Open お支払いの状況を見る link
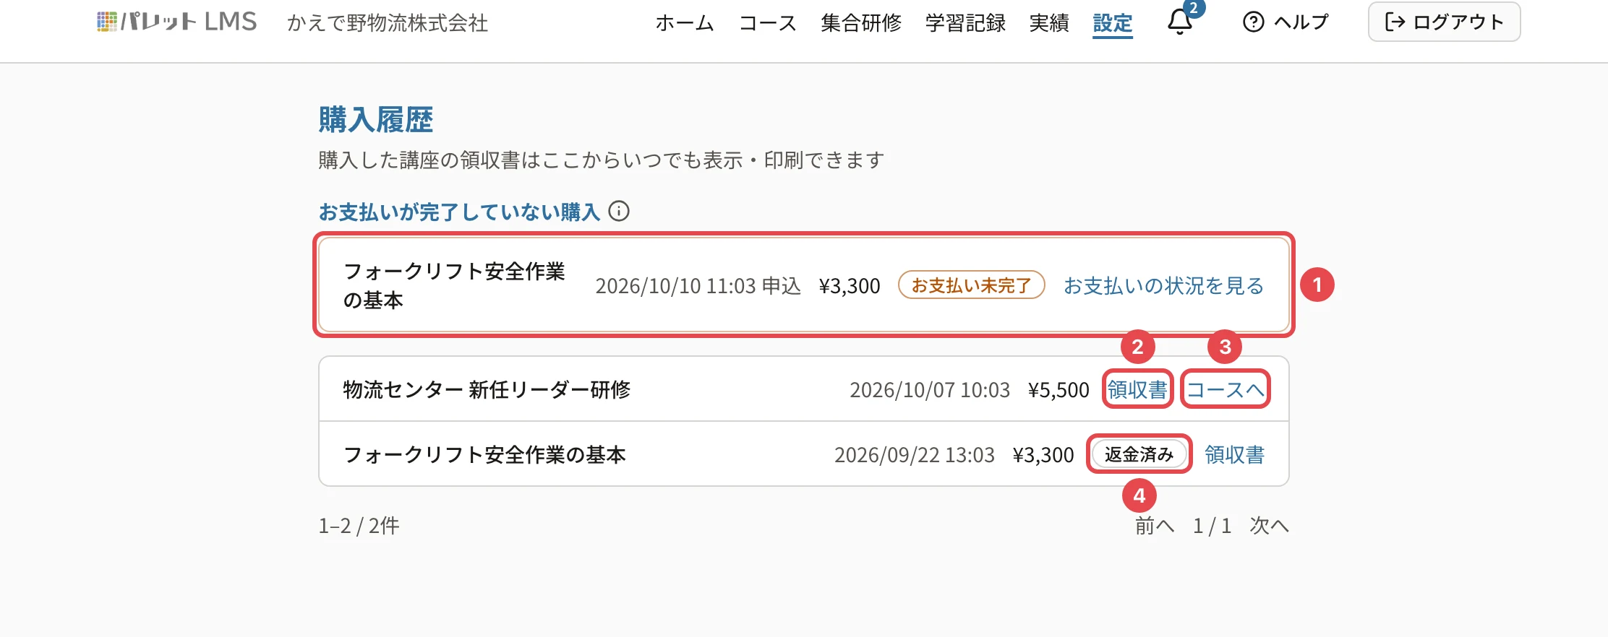 tap(1163, 285)
